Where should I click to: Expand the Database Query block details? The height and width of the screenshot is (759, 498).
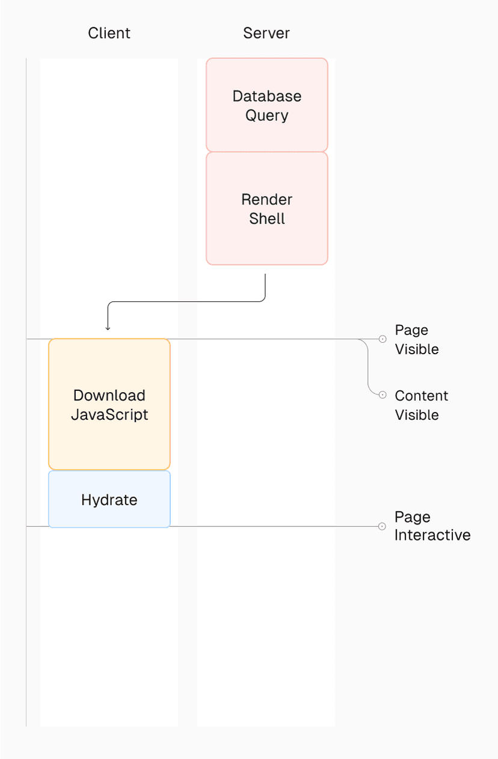266,103
